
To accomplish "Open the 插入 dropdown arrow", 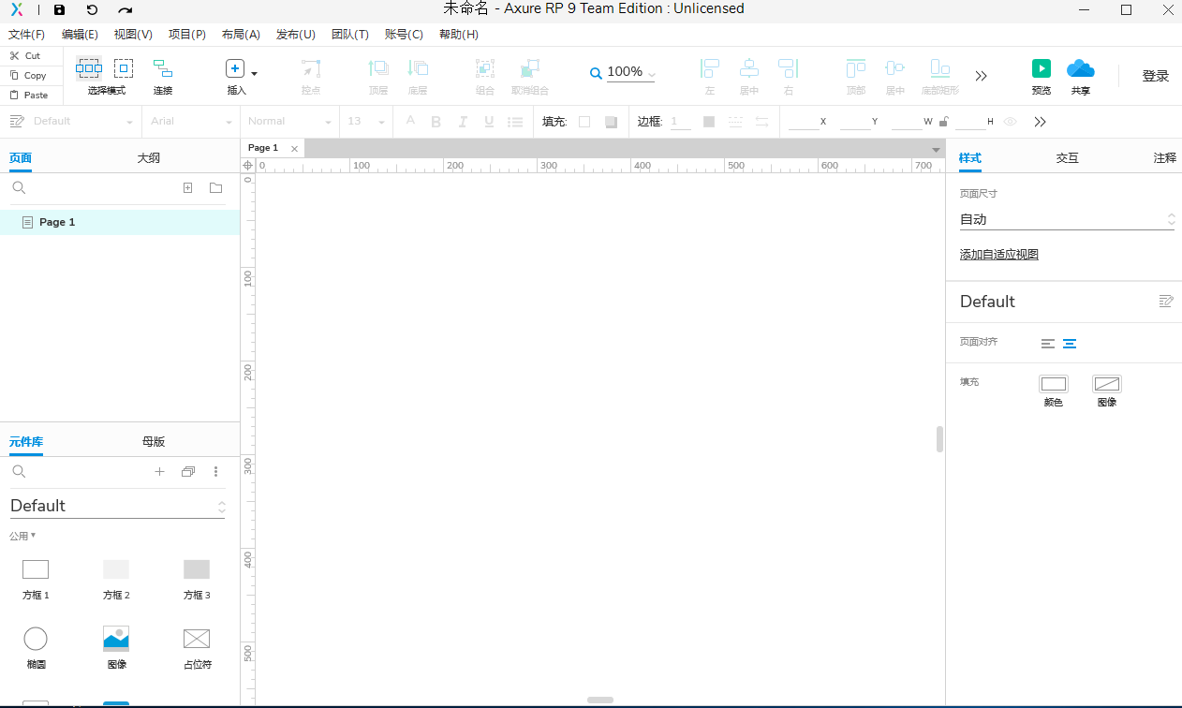I will (255, 72).
